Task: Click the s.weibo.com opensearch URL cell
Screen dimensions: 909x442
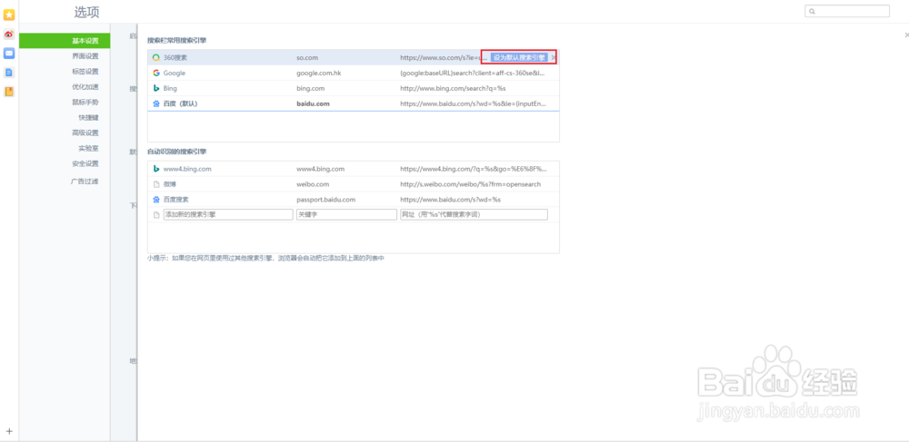Action: coord(471,184)
